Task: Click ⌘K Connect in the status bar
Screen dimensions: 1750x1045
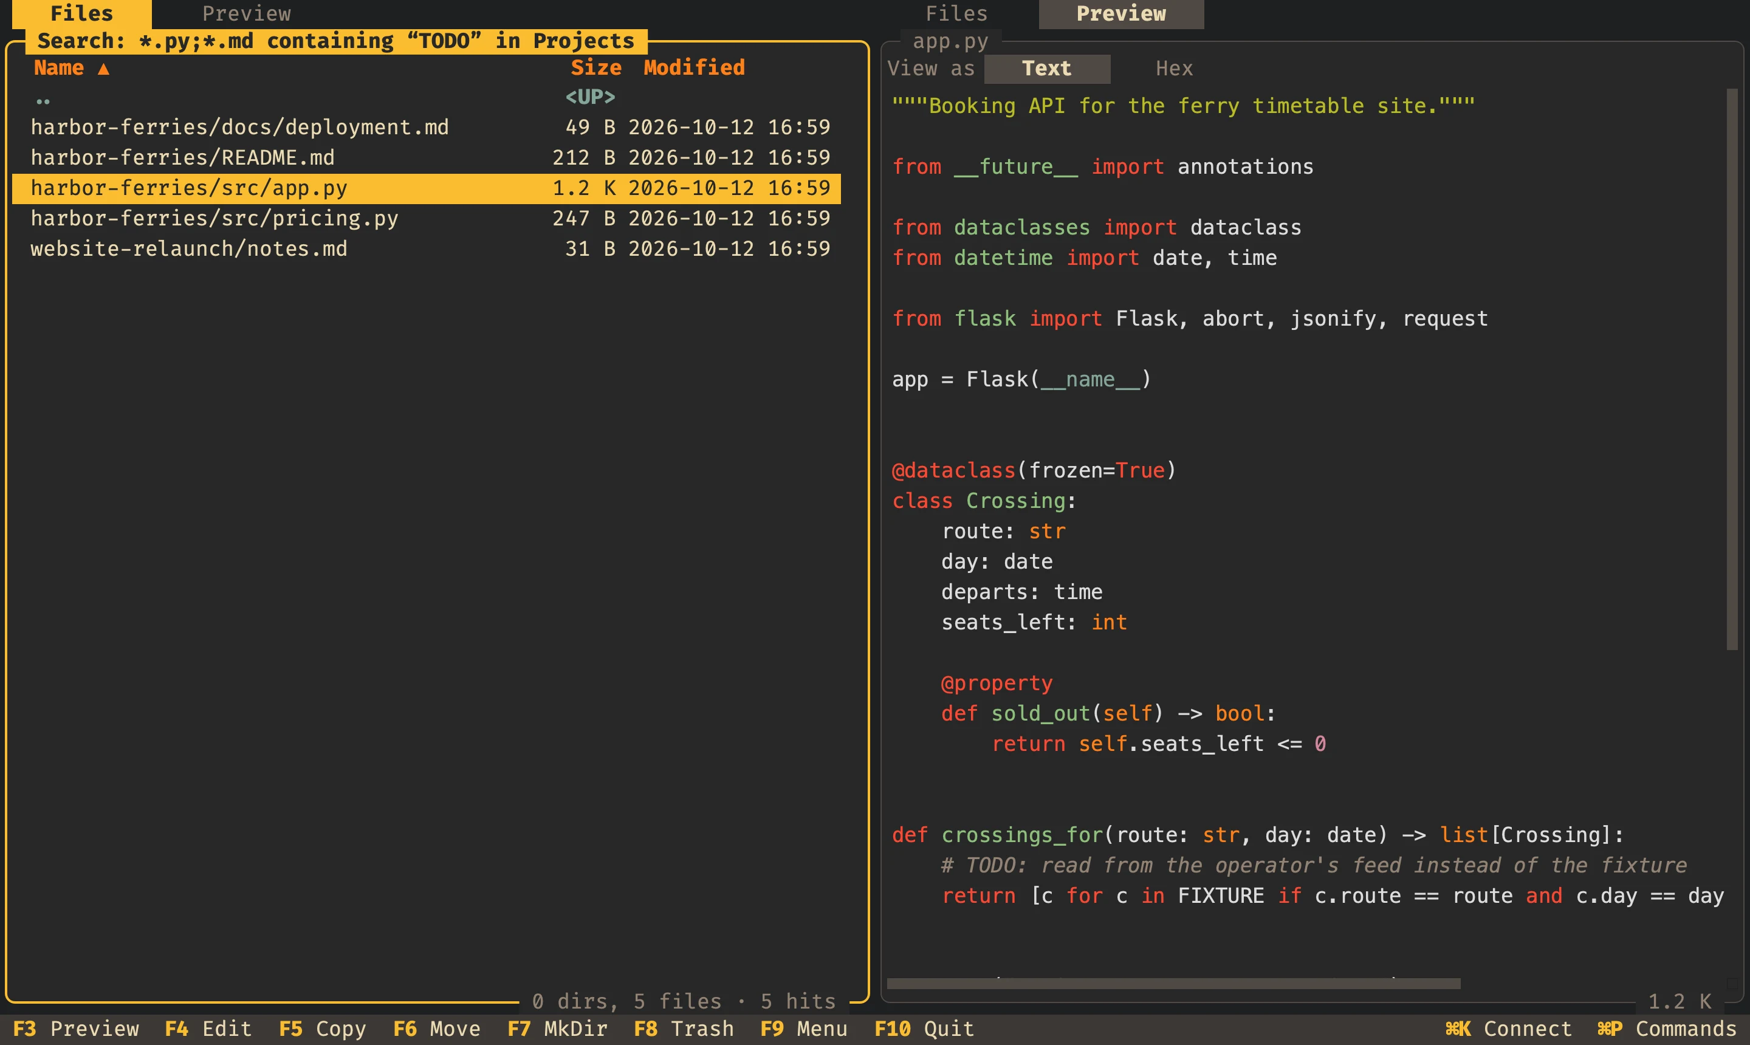Action: [x=1508, y=1029]
